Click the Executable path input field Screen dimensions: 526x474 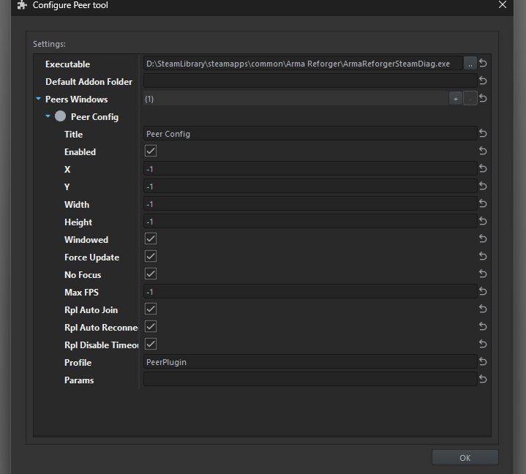point(303,64)
